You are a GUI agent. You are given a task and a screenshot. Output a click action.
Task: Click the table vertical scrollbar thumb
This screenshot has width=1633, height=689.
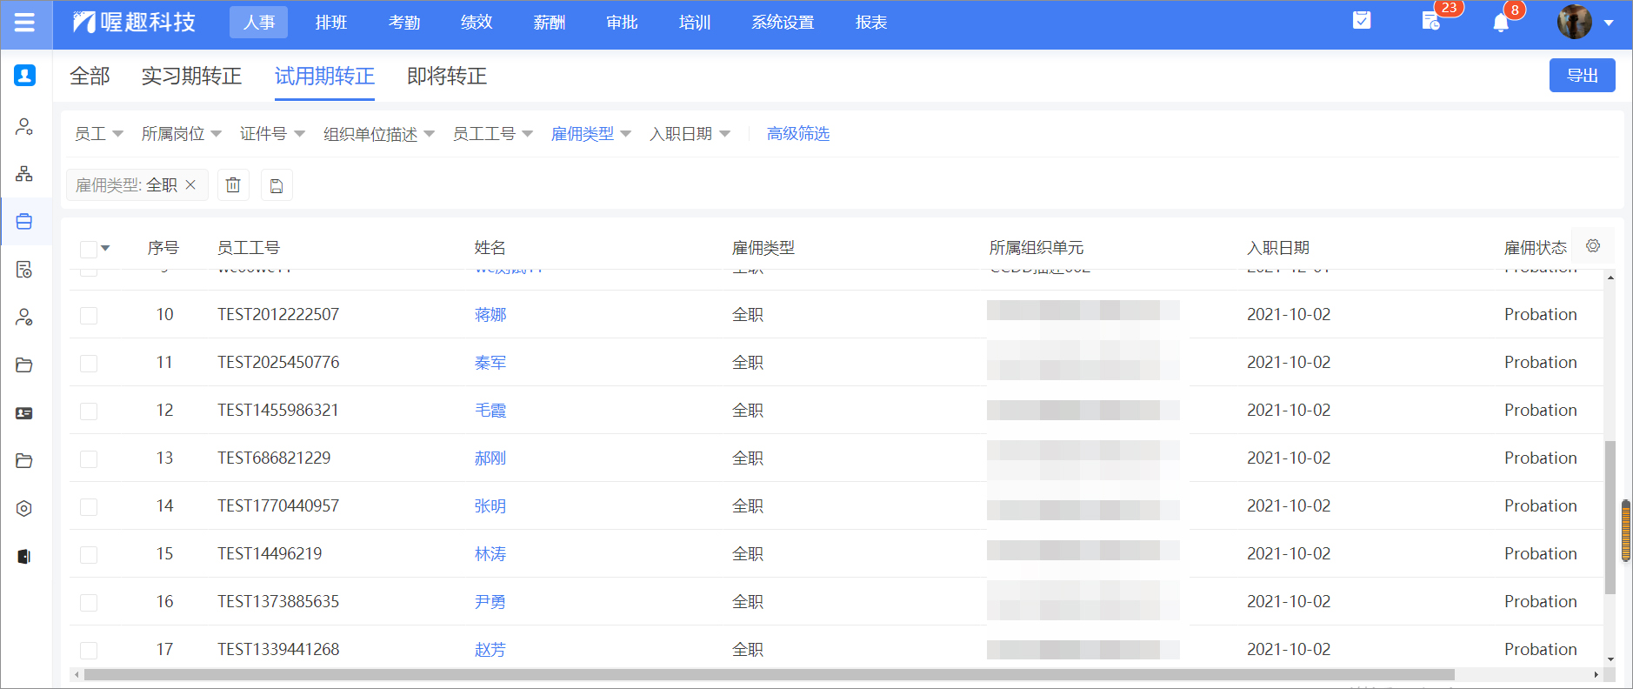1610,518
